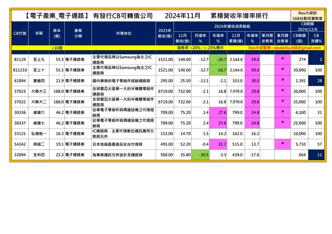
Task: Select CB code 32094
Action: click(x=20, y=155)
